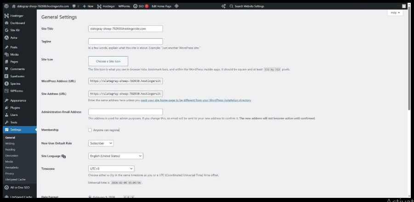Click the diamond icon after Edit Home Page
This screenshot has height=202, width=414.
(x=176, y=6)
